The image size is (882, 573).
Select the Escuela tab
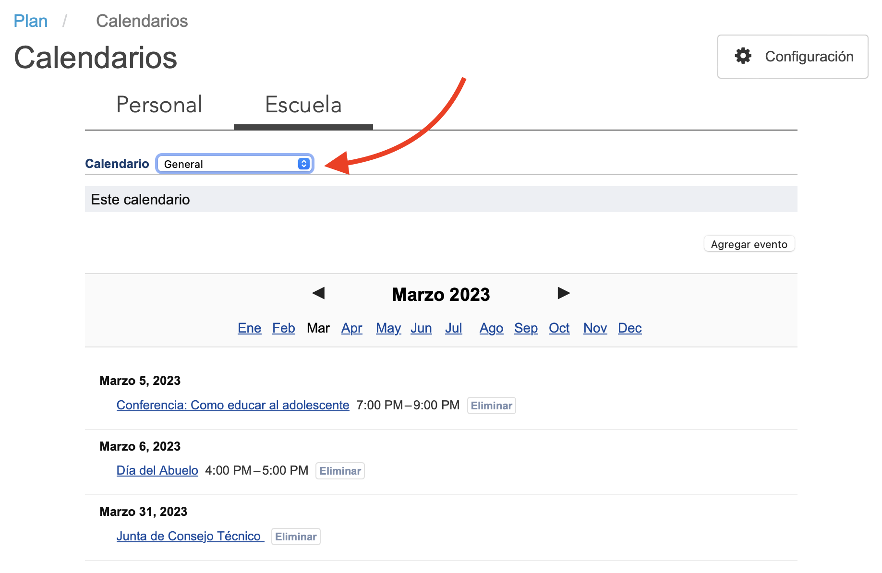303,105
